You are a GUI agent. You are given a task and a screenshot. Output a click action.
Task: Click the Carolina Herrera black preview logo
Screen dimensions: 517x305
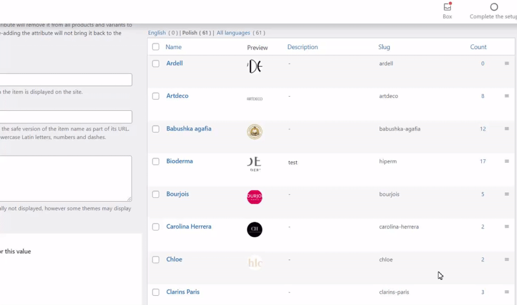click(254, 230)
